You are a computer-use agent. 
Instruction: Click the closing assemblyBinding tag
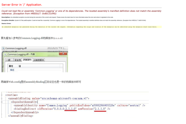[x=21, y=116]
